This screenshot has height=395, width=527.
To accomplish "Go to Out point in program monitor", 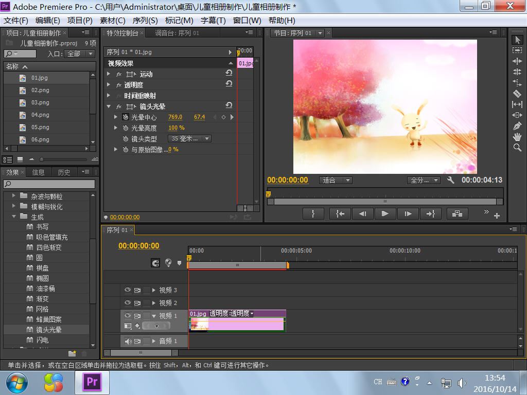I will (x=430, y=213).
